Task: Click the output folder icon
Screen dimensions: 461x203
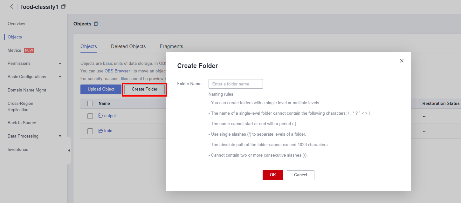Action: (100, 116)
